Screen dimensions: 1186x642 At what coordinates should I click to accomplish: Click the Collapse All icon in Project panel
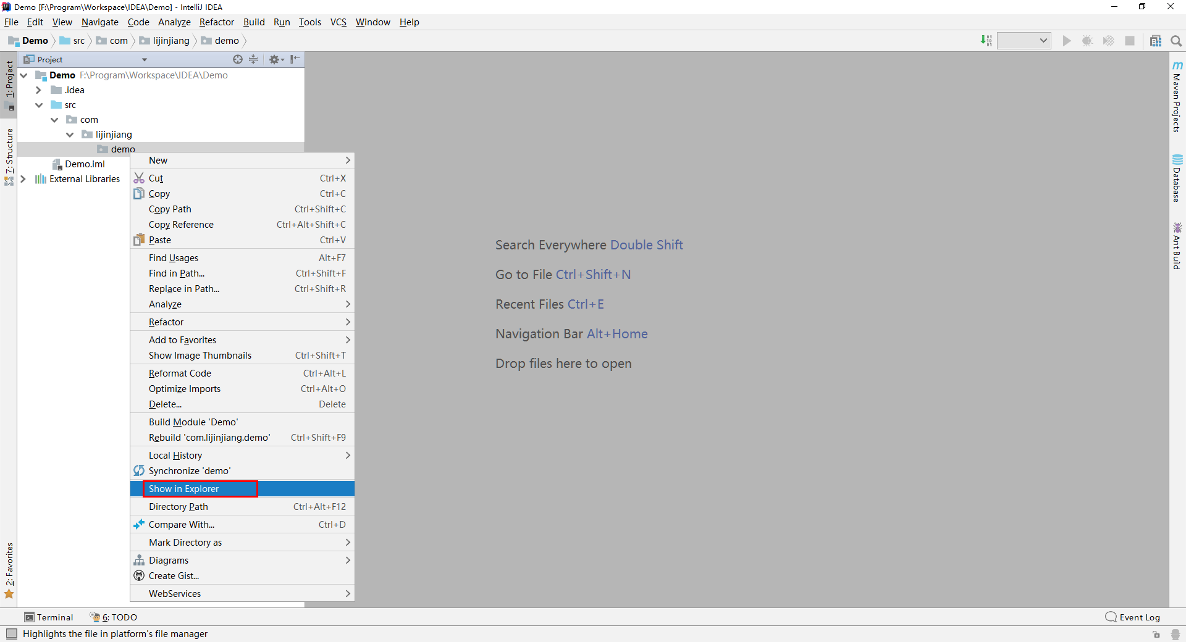pos(253,59)
